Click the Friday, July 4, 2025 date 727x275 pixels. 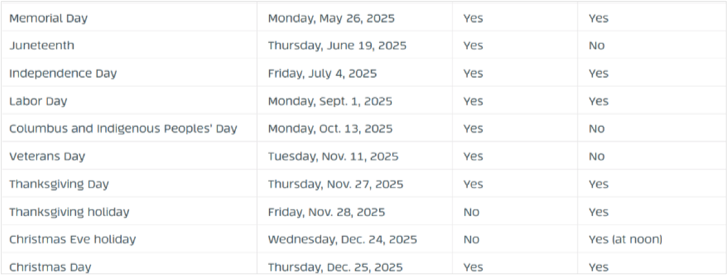coord(322,73)
